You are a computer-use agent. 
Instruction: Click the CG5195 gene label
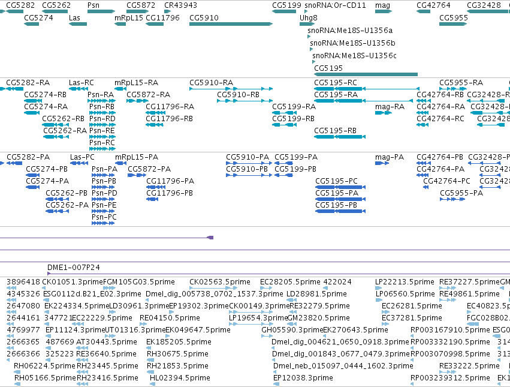pyautogui.click(x=328, y=68)
